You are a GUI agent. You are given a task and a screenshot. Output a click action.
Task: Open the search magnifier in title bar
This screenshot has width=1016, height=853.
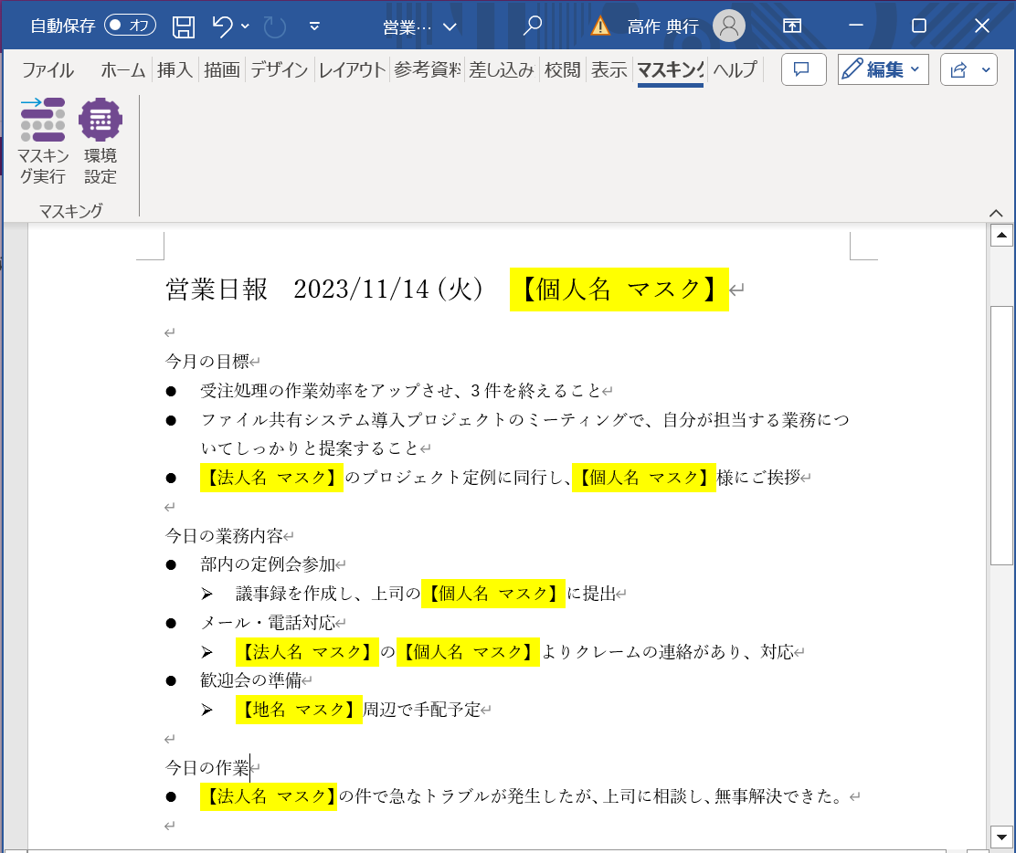[533, 26]
